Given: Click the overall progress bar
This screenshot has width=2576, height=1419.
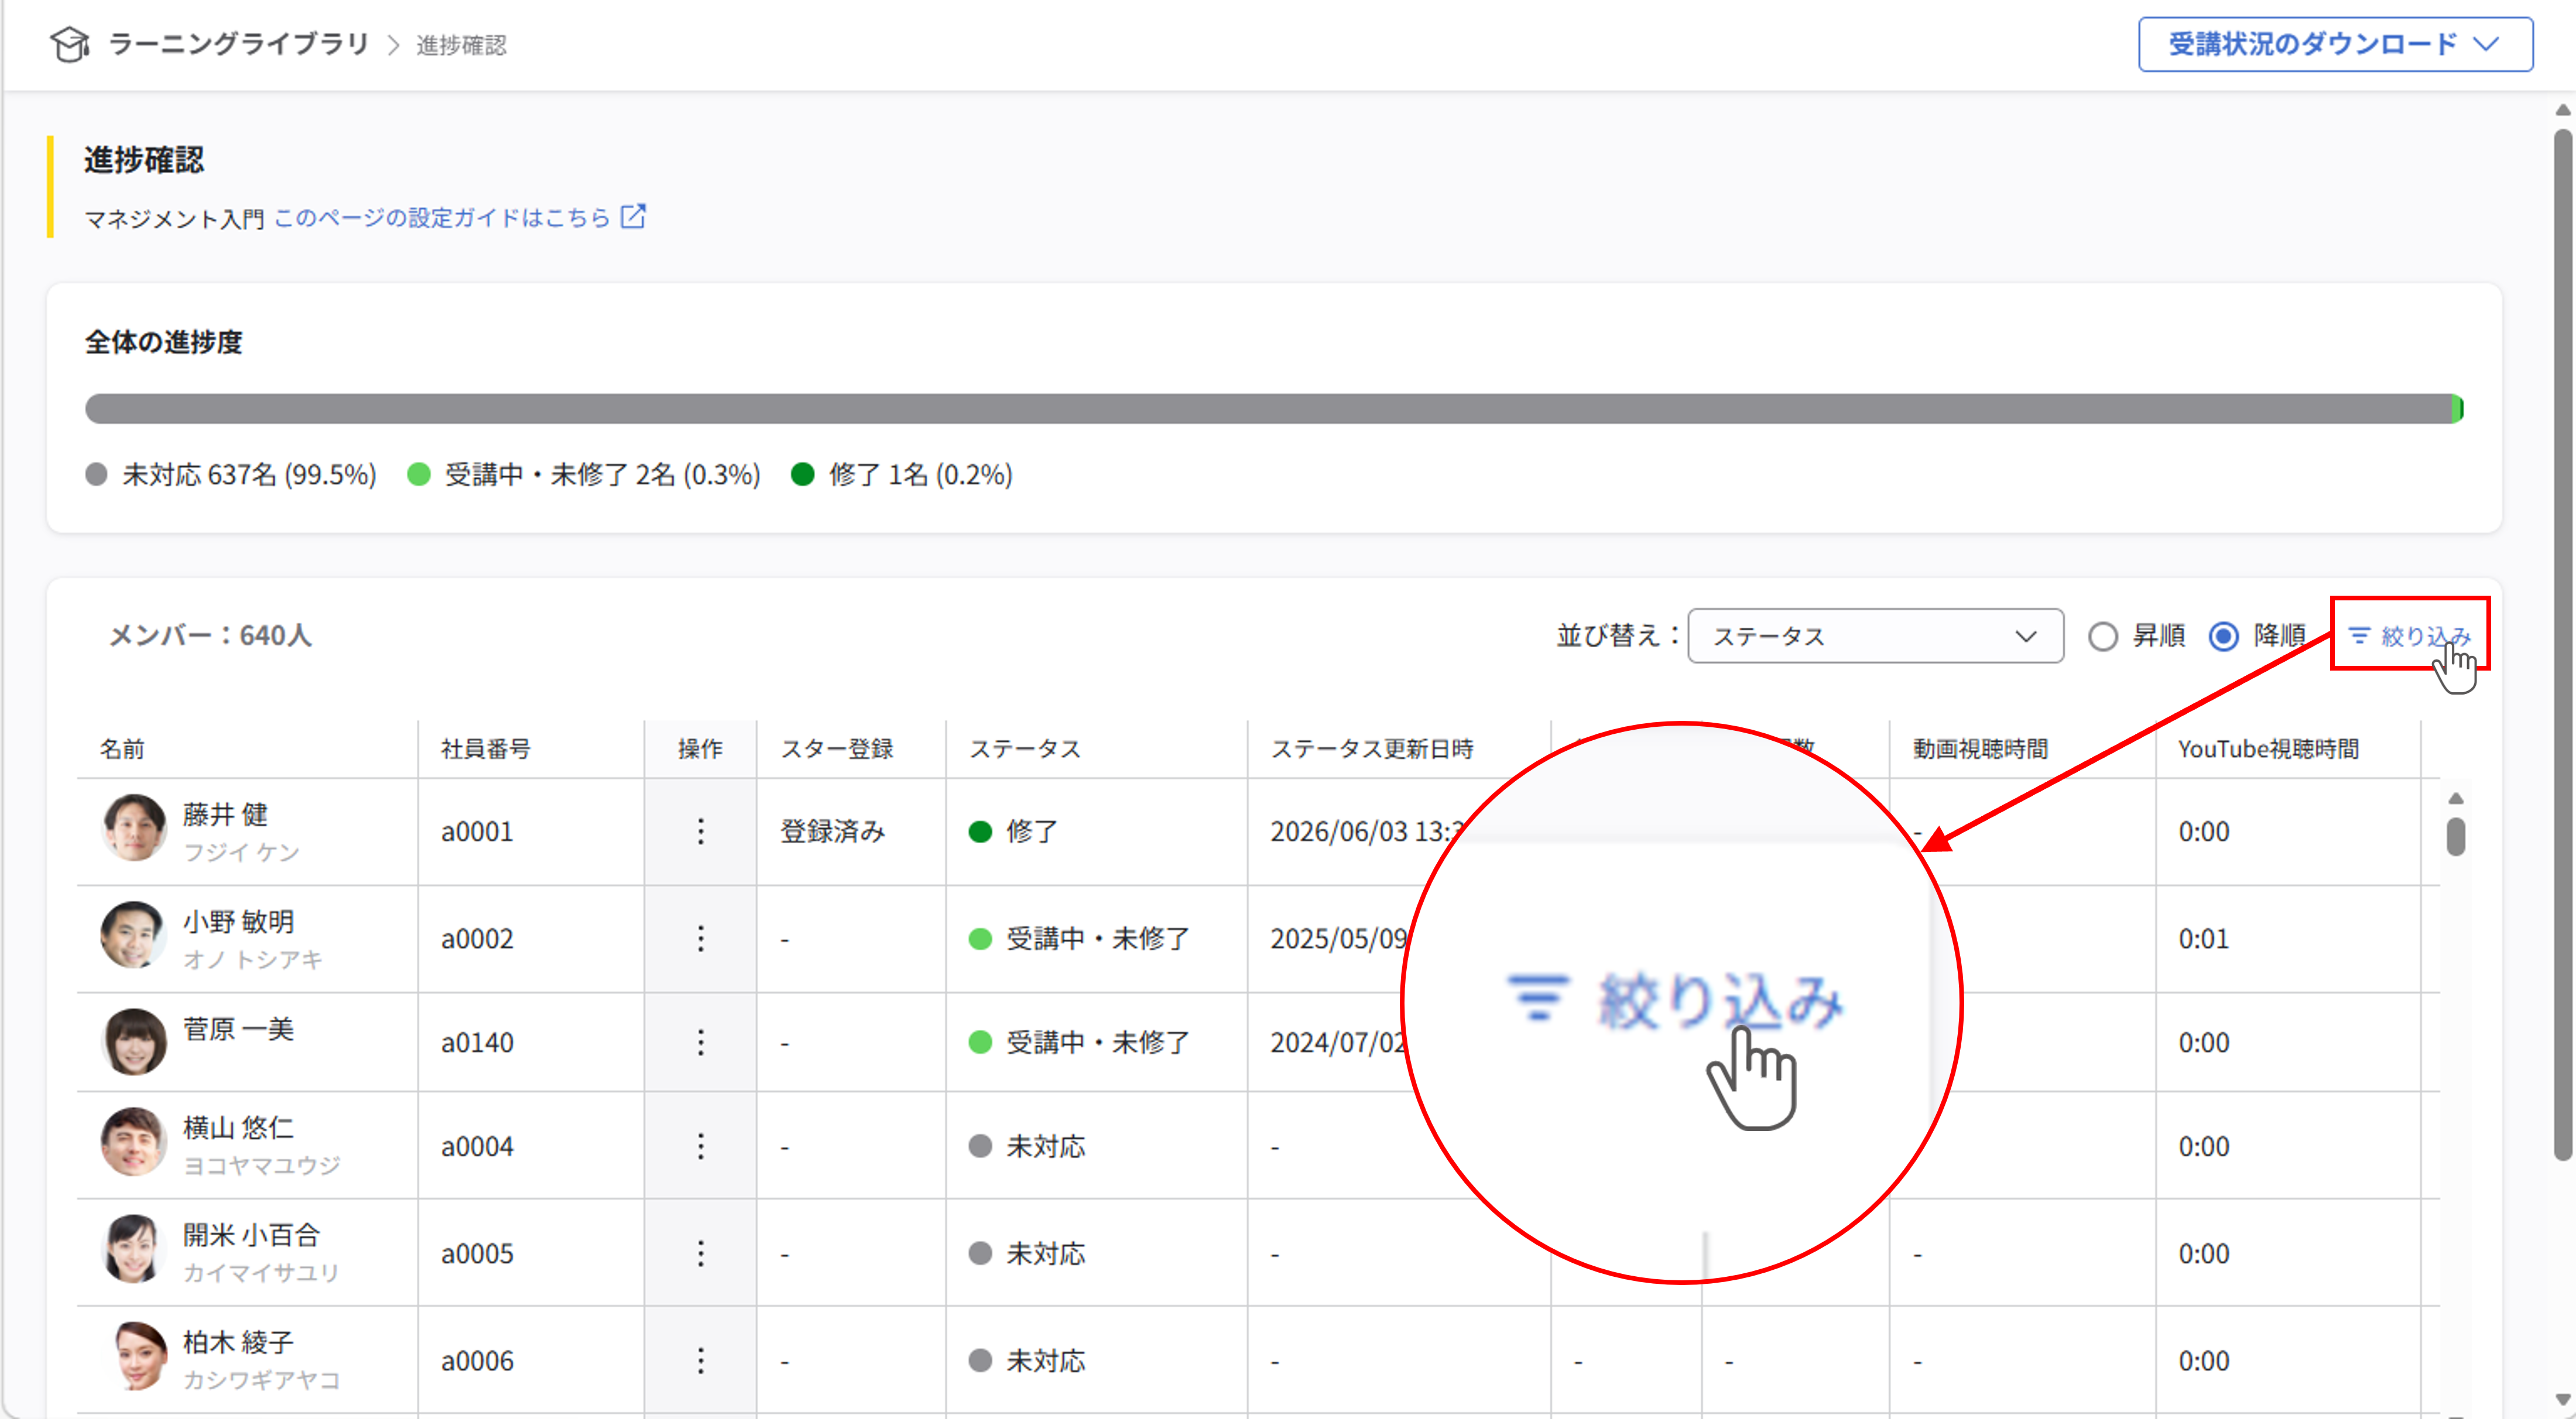Looking at the screenshot, I should pos(1274,408).
